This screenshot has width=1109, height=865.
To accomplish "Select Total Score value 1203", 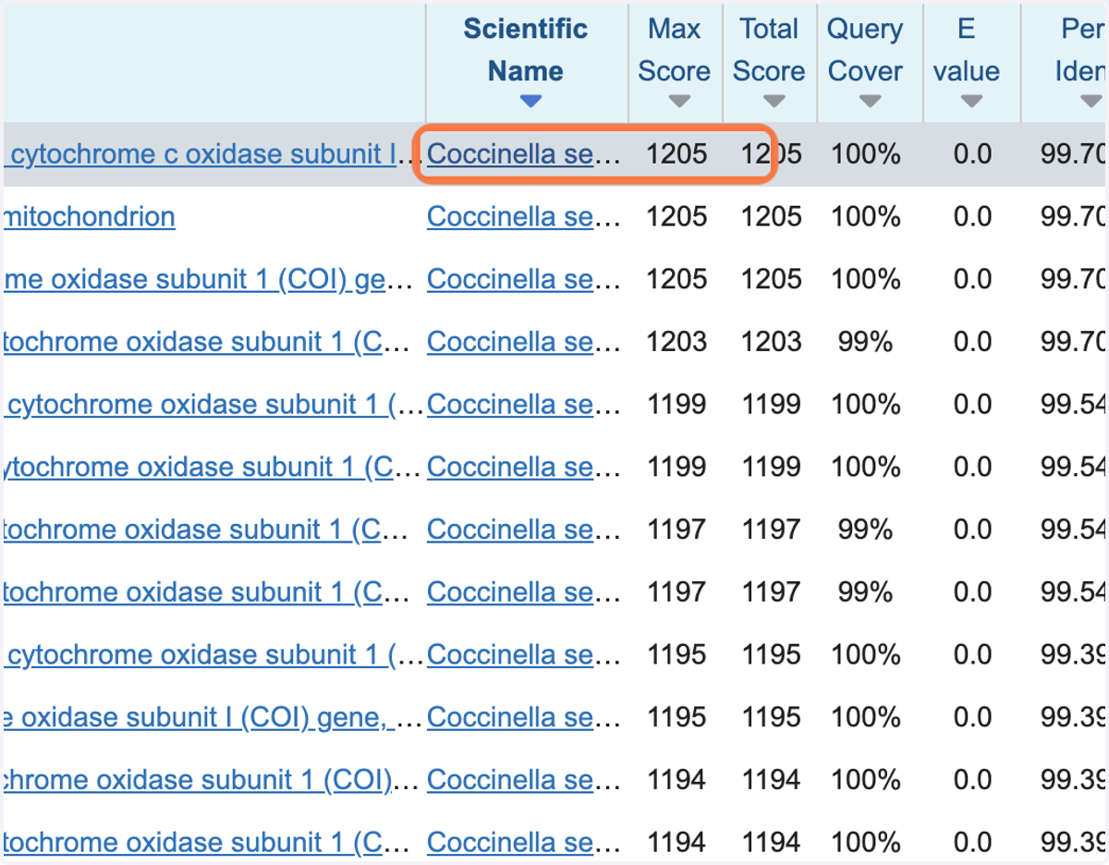I will pyautogui.click(x=771, y=342).
